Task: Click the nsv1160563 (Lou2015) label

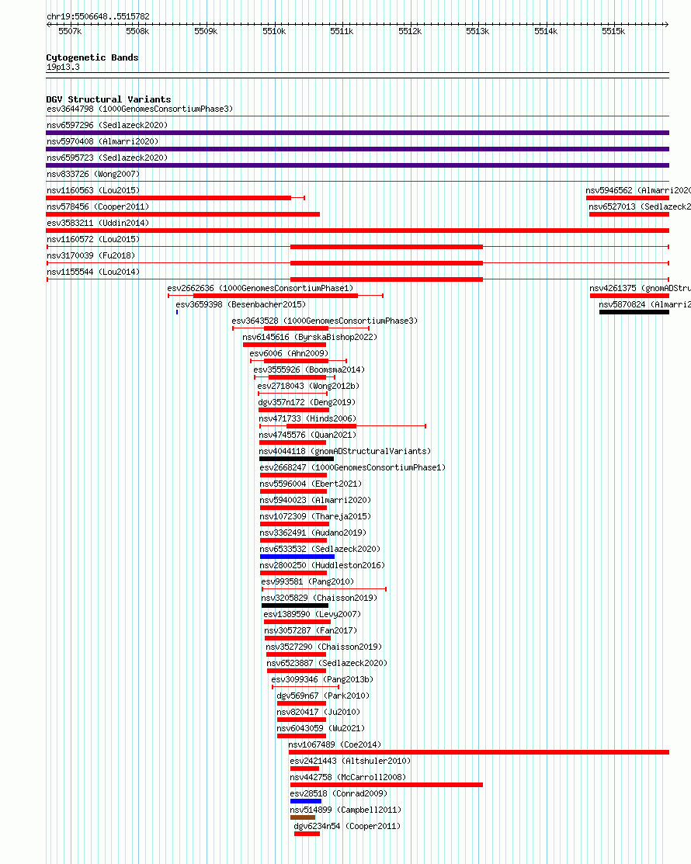Action: 93,190
